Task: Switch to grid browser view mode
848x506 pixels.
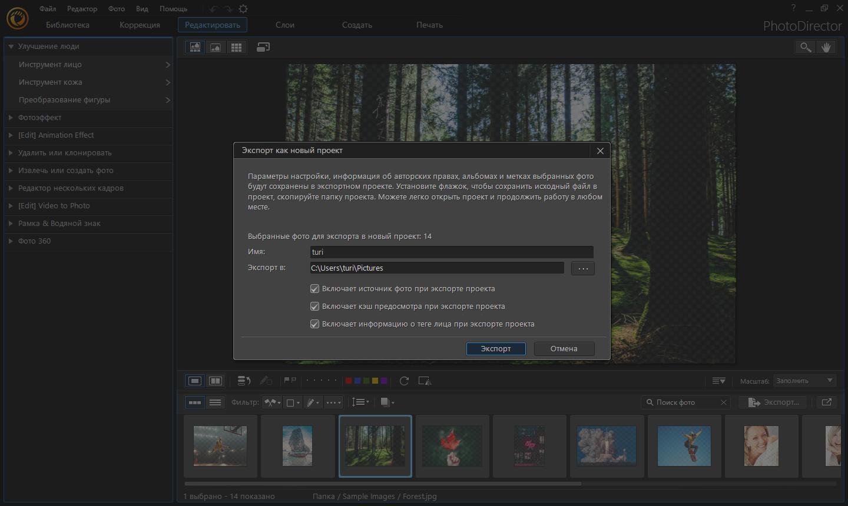Action: (236, 48)
